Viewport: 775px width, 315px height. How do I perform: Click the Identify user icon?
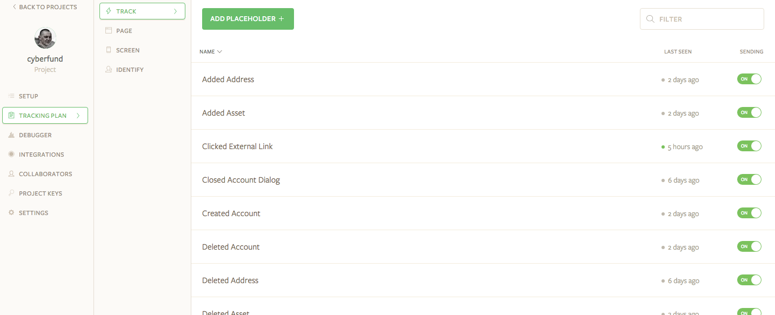[109, 70]
